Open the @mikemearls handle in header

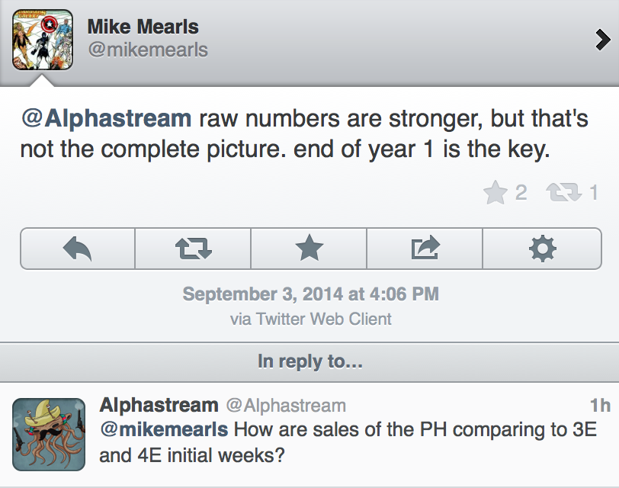pos(147,51)
